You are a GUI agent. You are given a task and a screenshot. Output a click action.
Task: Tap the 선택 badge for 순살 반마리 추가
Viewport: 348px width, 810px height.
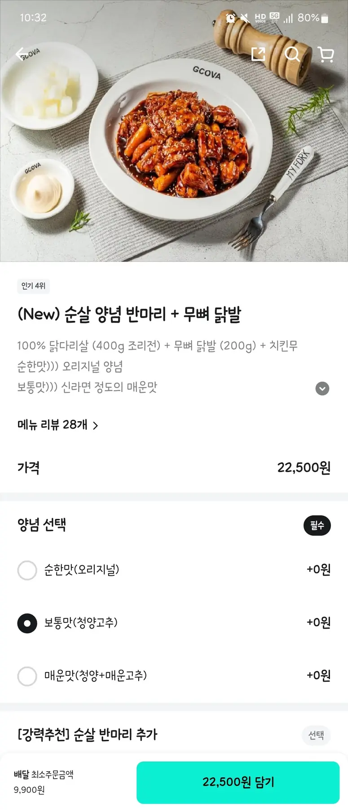[316, 735]
